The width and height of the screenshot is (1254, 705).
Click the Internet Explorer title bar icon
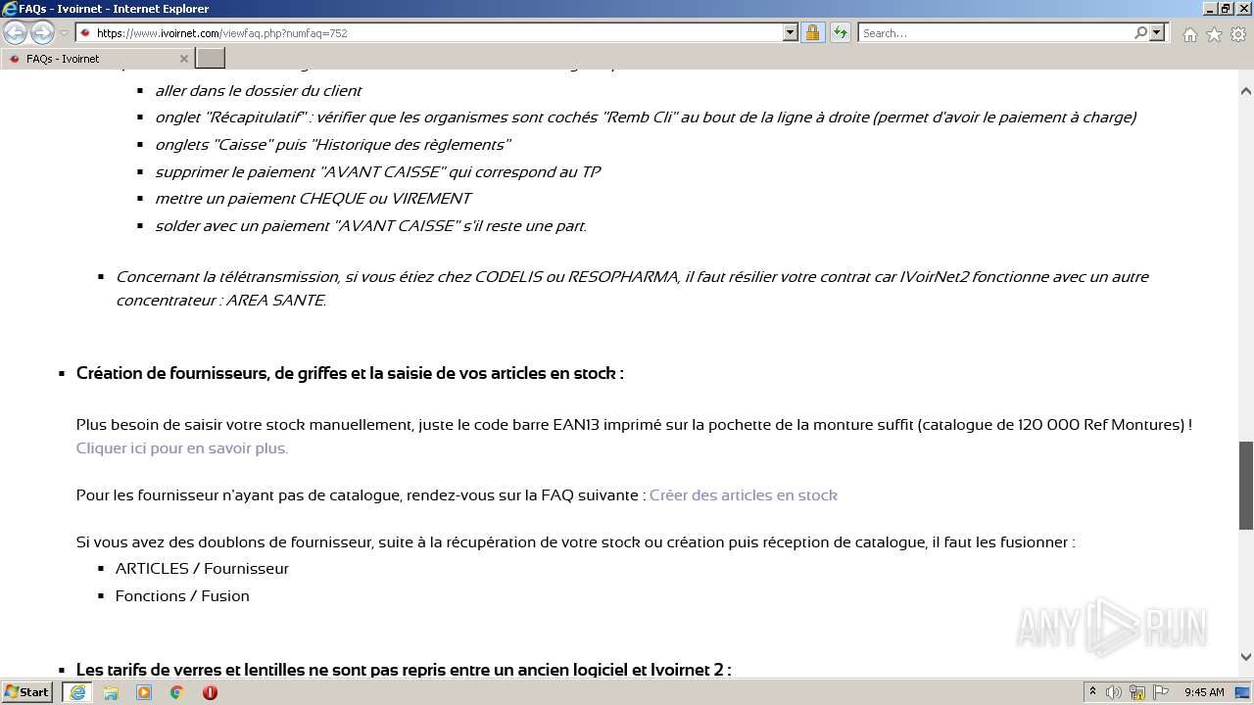pyautogui.click(x=10, y=9)
